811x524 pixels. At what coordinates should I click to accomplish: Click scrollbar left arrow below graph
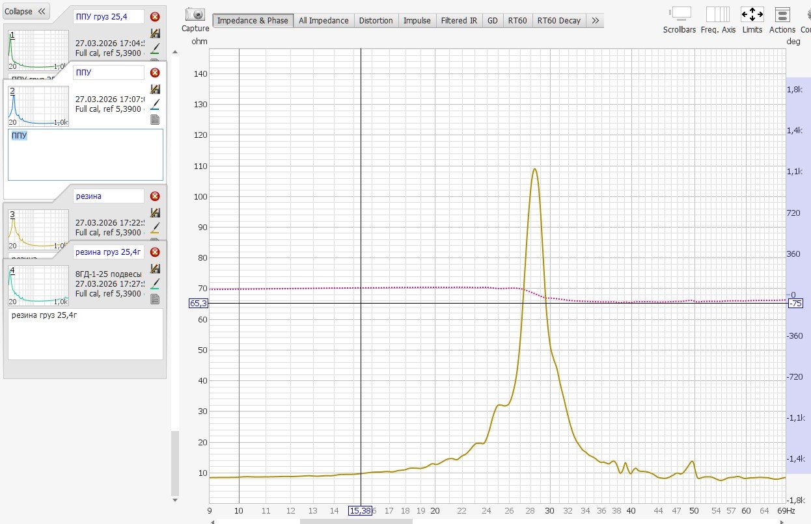[x=212, y=521]
